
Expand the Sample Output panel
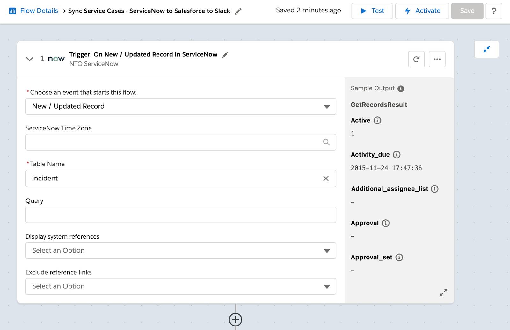(443, 292)
